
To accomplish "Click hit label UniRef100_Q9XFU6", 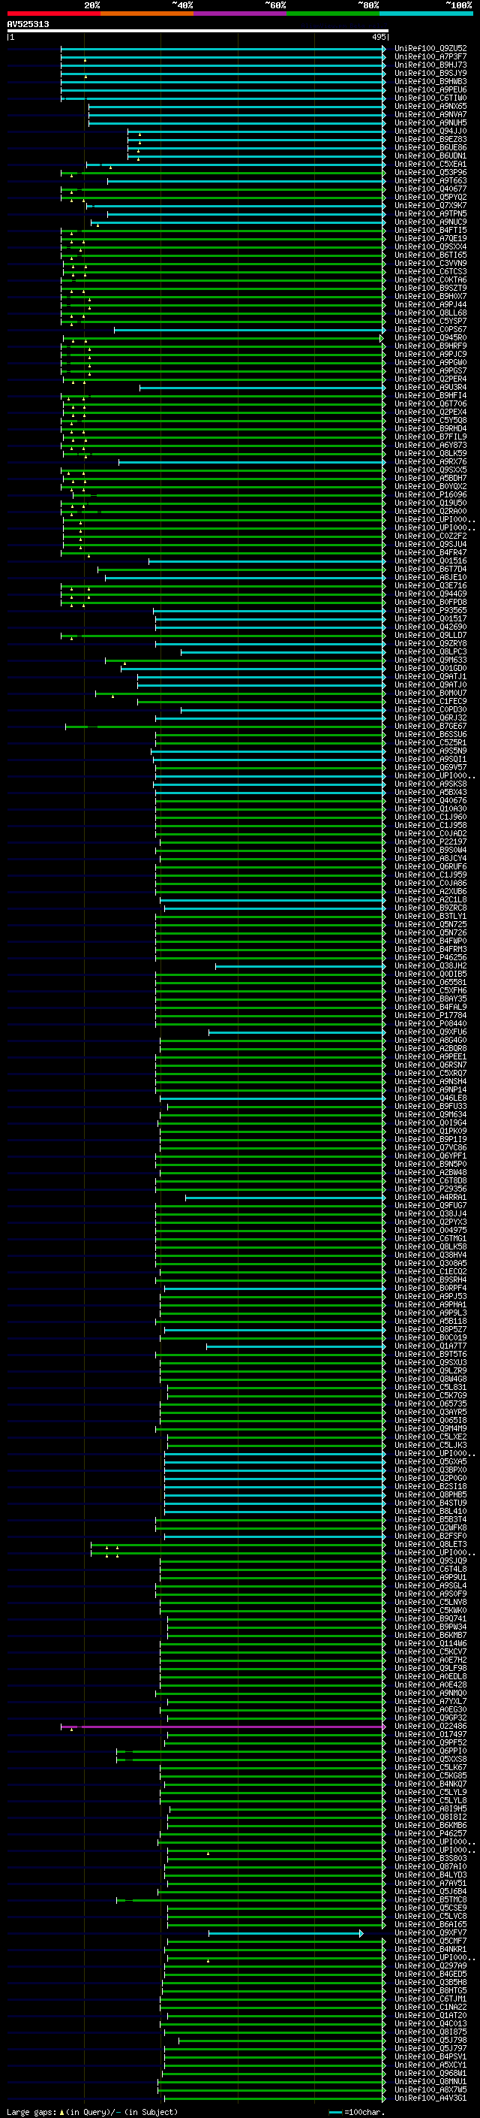I will click(430, 1032).
